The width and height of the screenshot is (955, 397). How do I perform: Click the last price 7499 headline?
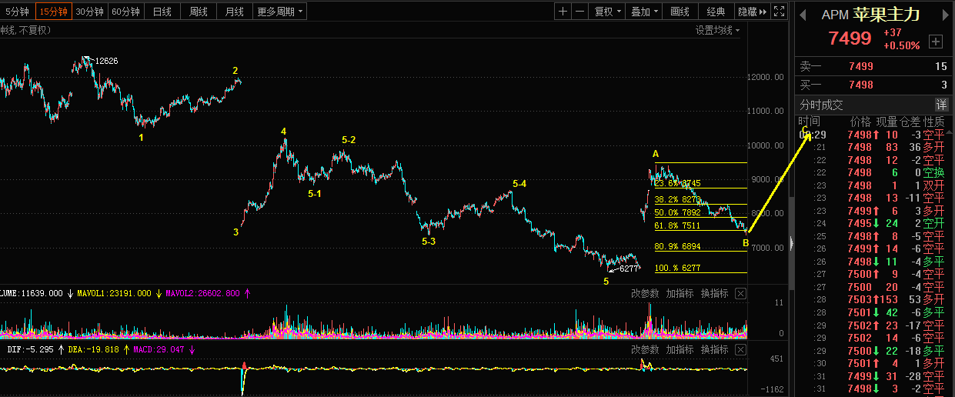850,39
